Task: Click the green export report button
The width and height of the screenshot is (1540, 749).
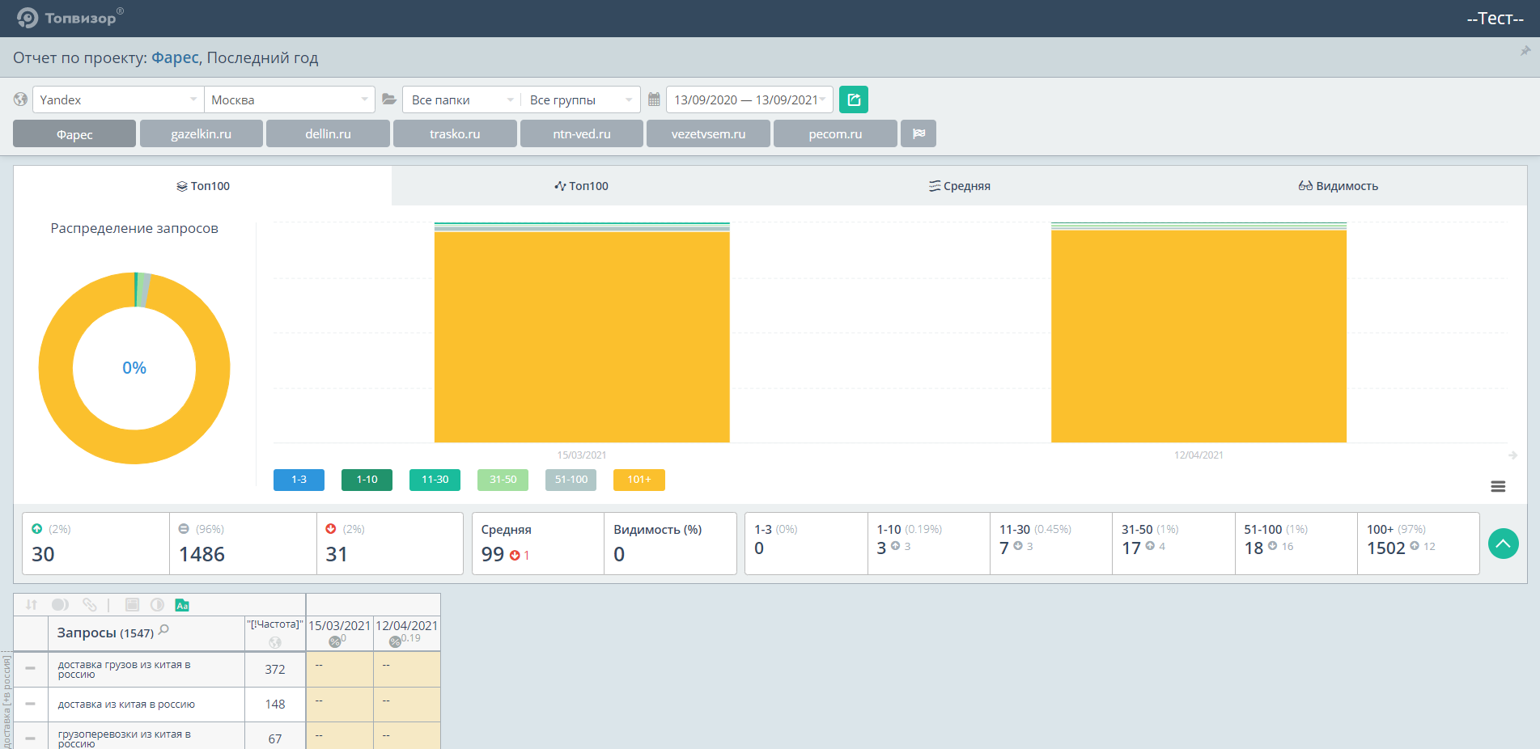Action: 854,99
